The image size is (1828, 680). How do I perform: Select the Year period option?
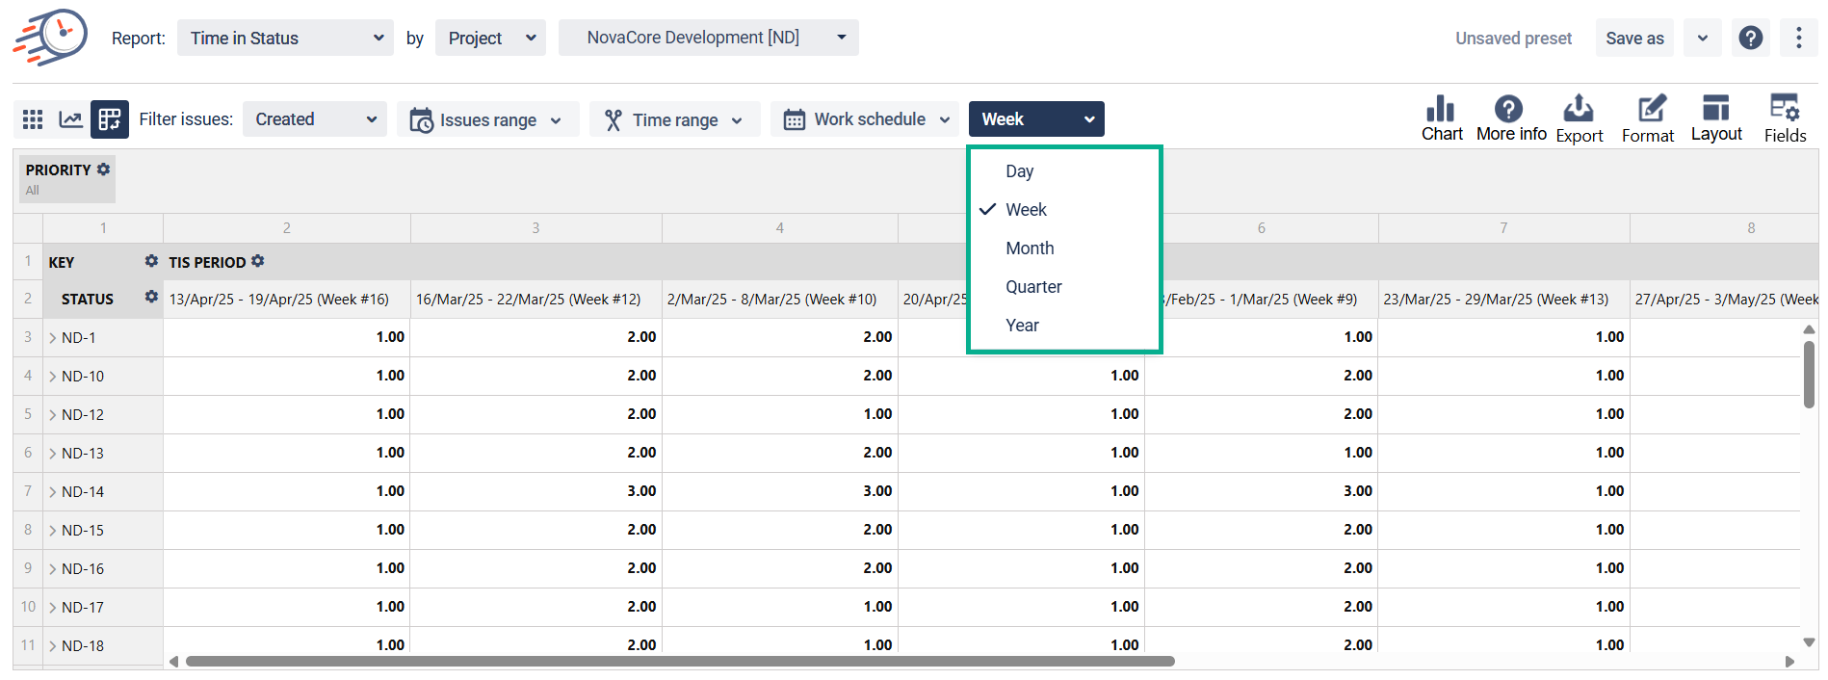click(x=1022, y=326)
